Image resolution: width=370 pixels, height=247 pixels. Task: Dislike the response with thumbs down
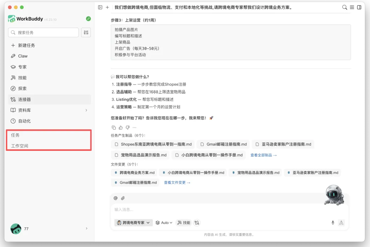pyautogui.click(x=128, y=128)
